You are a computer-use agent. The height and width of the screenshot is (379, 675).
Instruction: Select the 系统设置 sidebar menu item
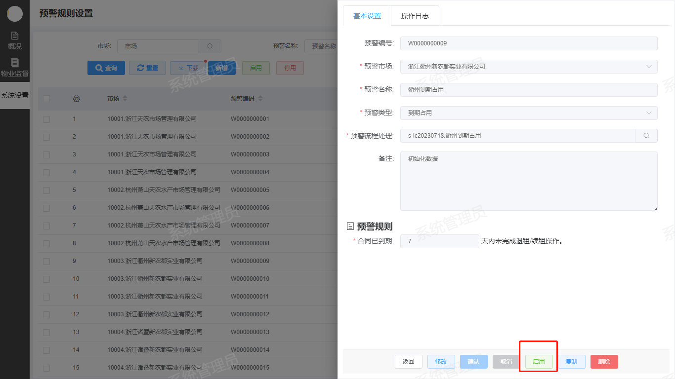click(15, 95)
